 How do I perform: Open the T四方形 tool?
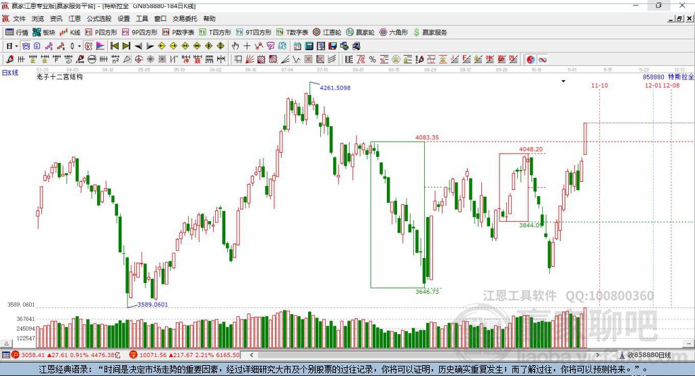215,33
